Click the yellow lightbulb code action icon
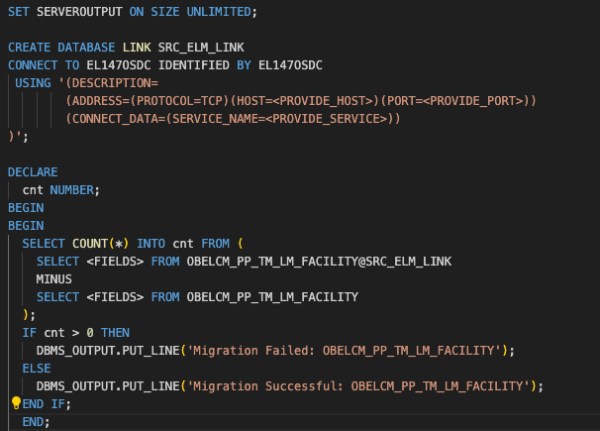 16,403
